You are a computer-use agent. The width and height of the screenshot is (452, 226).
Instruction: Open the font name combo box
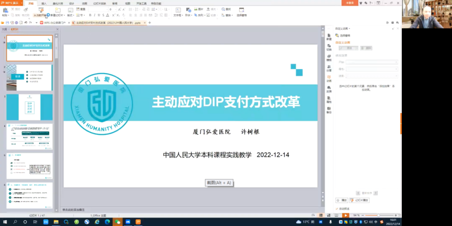point(98,10)
